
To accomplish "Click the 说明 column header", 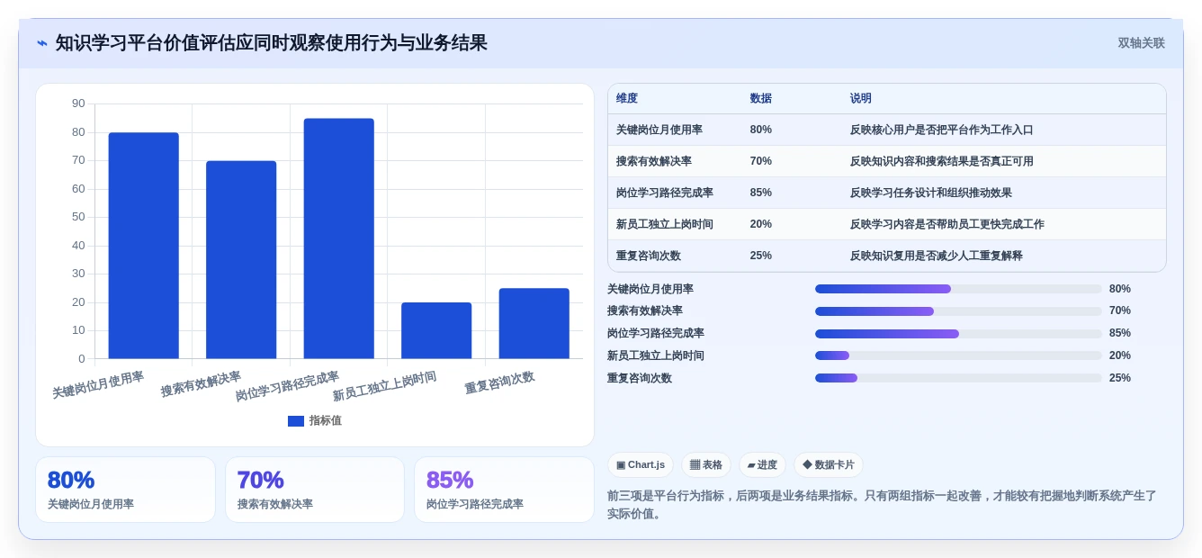I will click(x=861, y=99).
